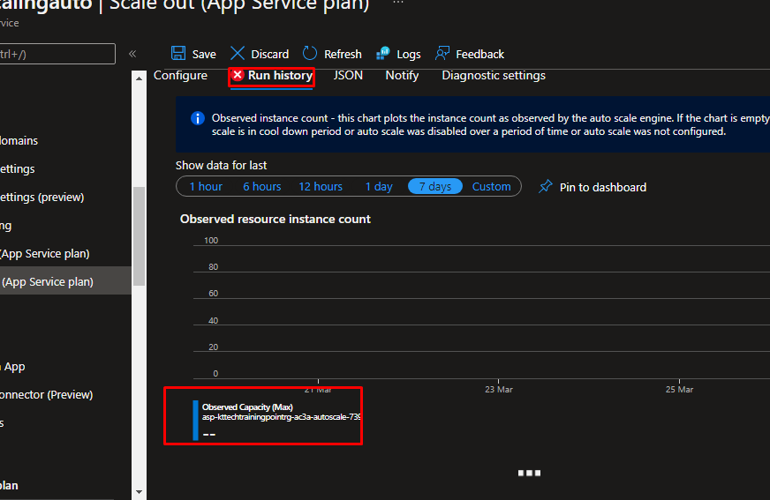Select the 6 hours time range
Image resolution: width=770 pixels, height=500 pixels.
(x=261, y=187)
